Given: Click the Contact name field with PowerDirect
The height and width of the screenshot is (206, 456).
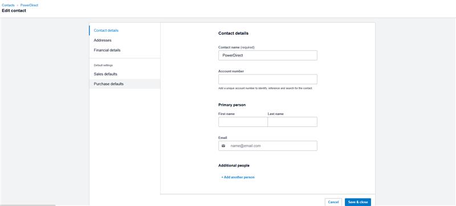Looking at the screenshot, I should click(x=267, y=55).
